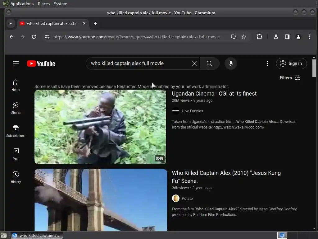This screenshot has height=239, width=318.
Task: Bookmark this page with the star
Action: [244, 37]
